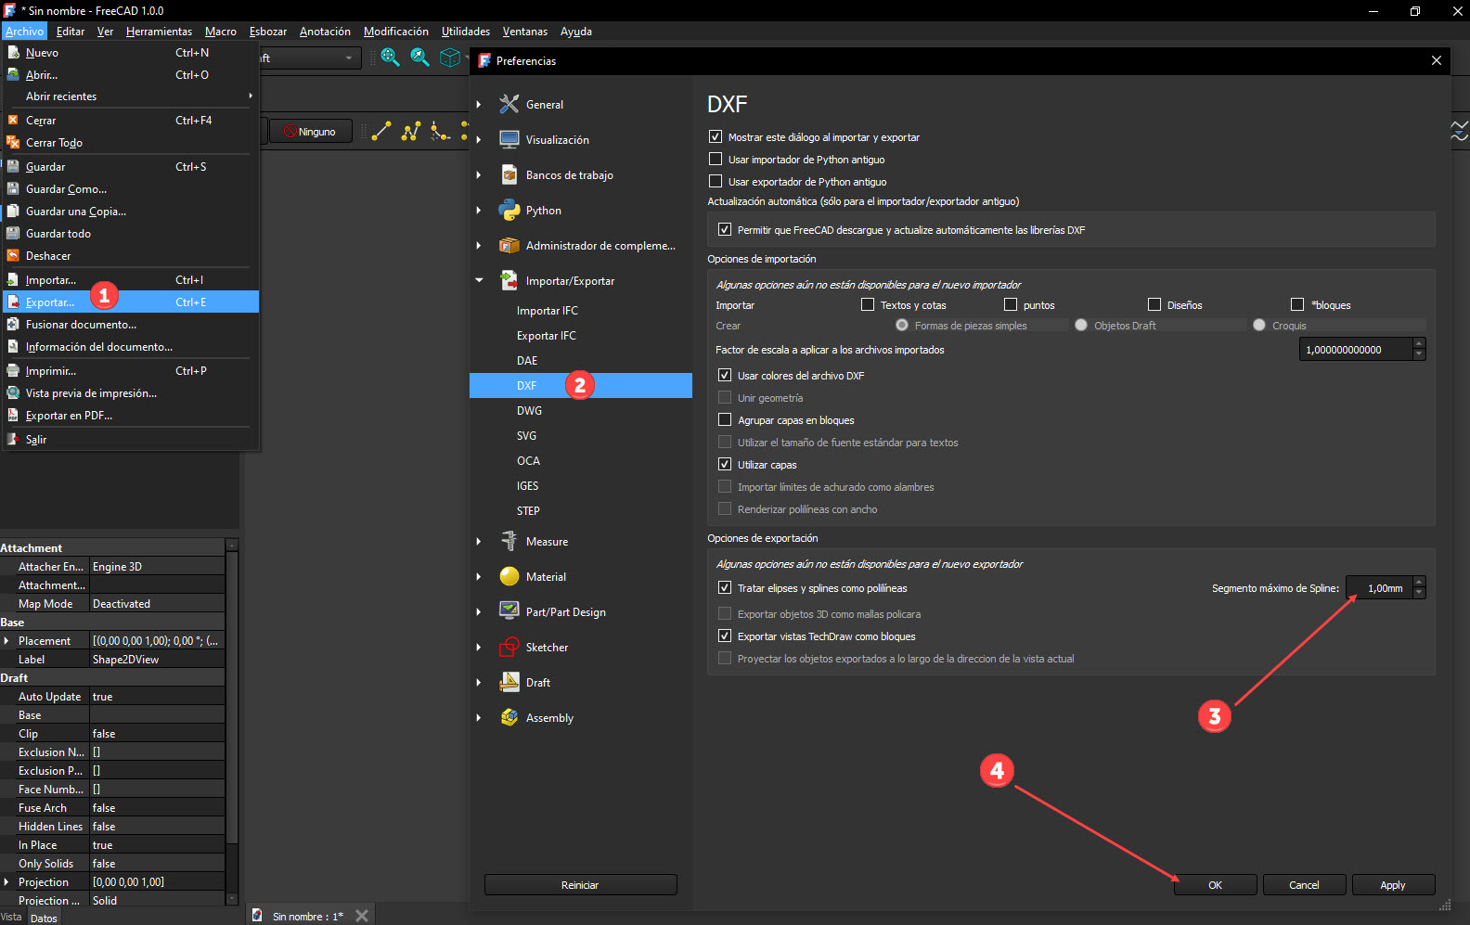Expand the Projection property row

pyautogui.click(x=6, y=881)
